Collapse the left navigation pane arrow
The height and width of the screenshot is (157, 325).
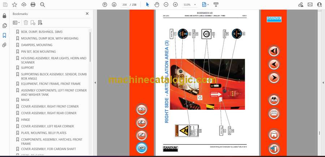95,83
